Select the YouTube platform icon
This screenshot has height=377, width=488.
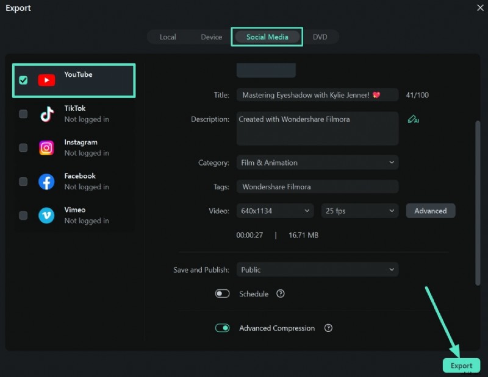coord(47,79)
